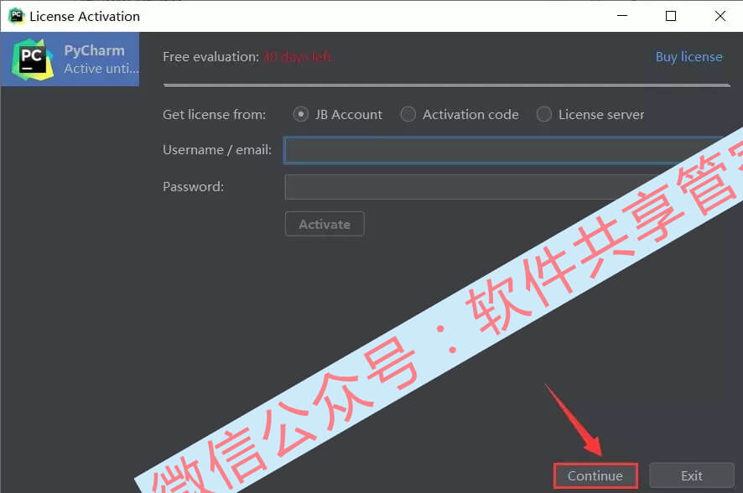743x493 pixels.
Task: Click the Continue button
Action: (x=595, y=476)
